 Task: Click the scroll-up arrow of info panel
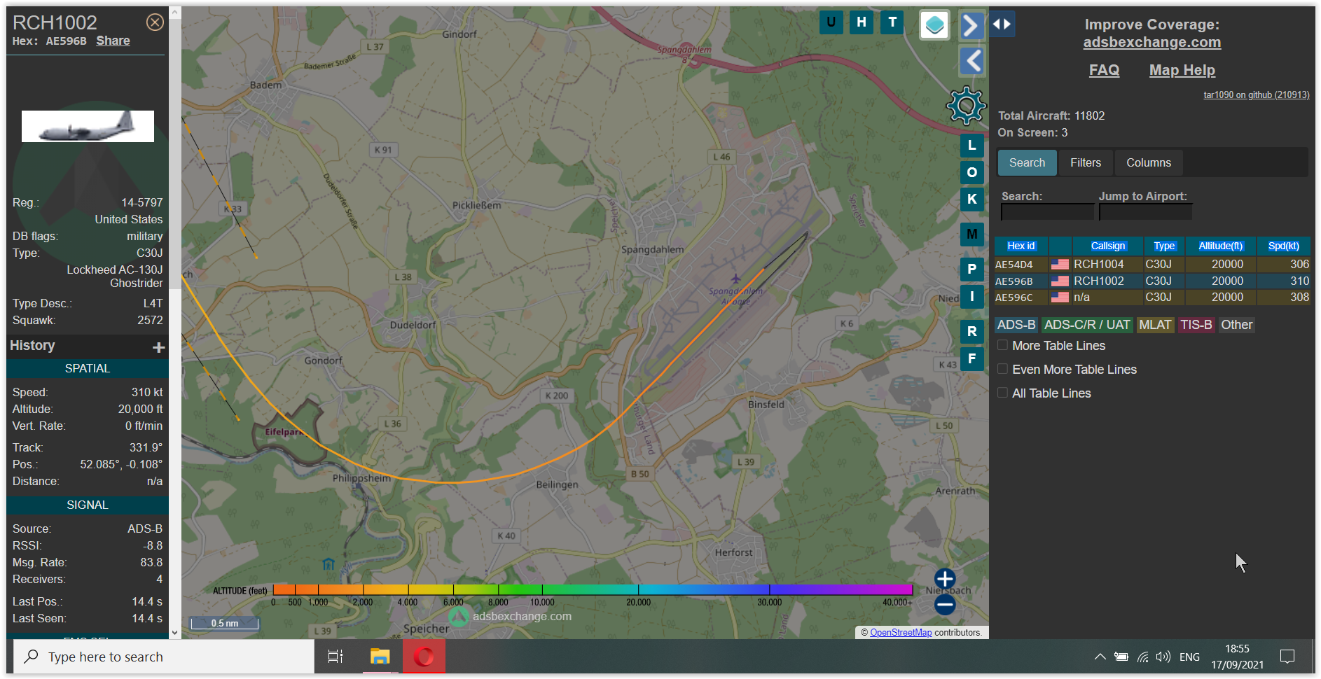(x=175, y=13)
